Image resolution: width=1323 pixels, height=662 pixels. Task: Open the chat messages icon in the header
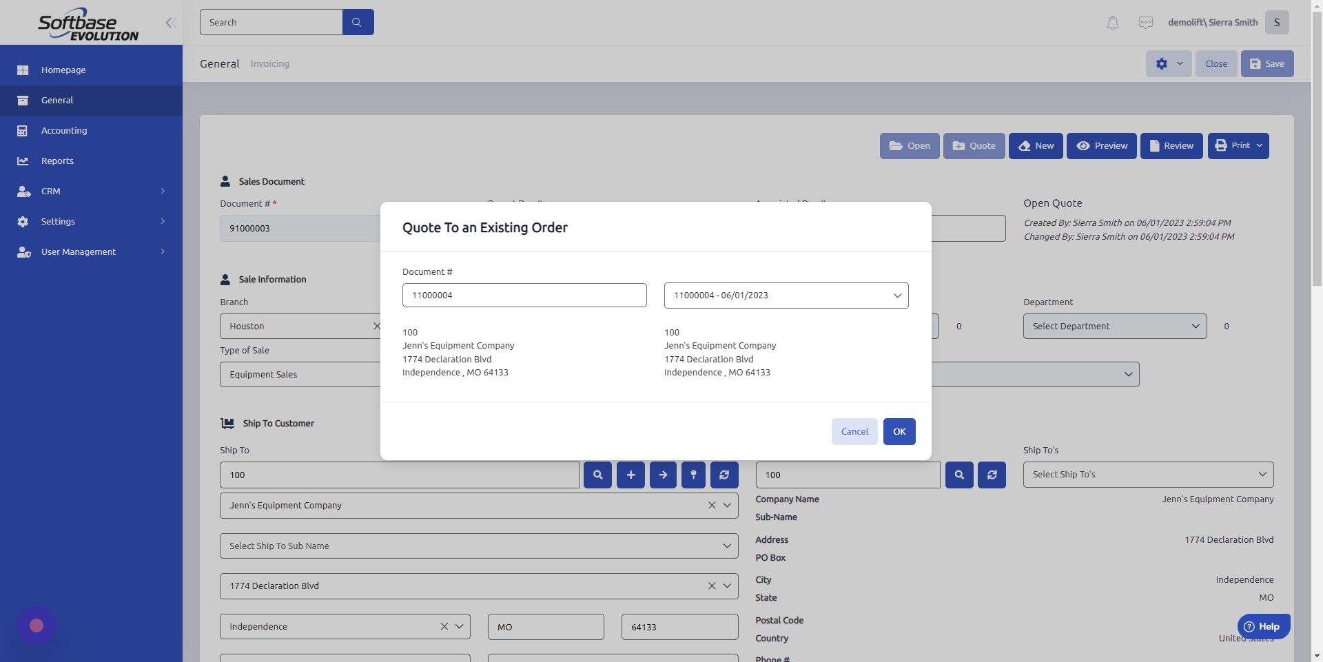1145,22
